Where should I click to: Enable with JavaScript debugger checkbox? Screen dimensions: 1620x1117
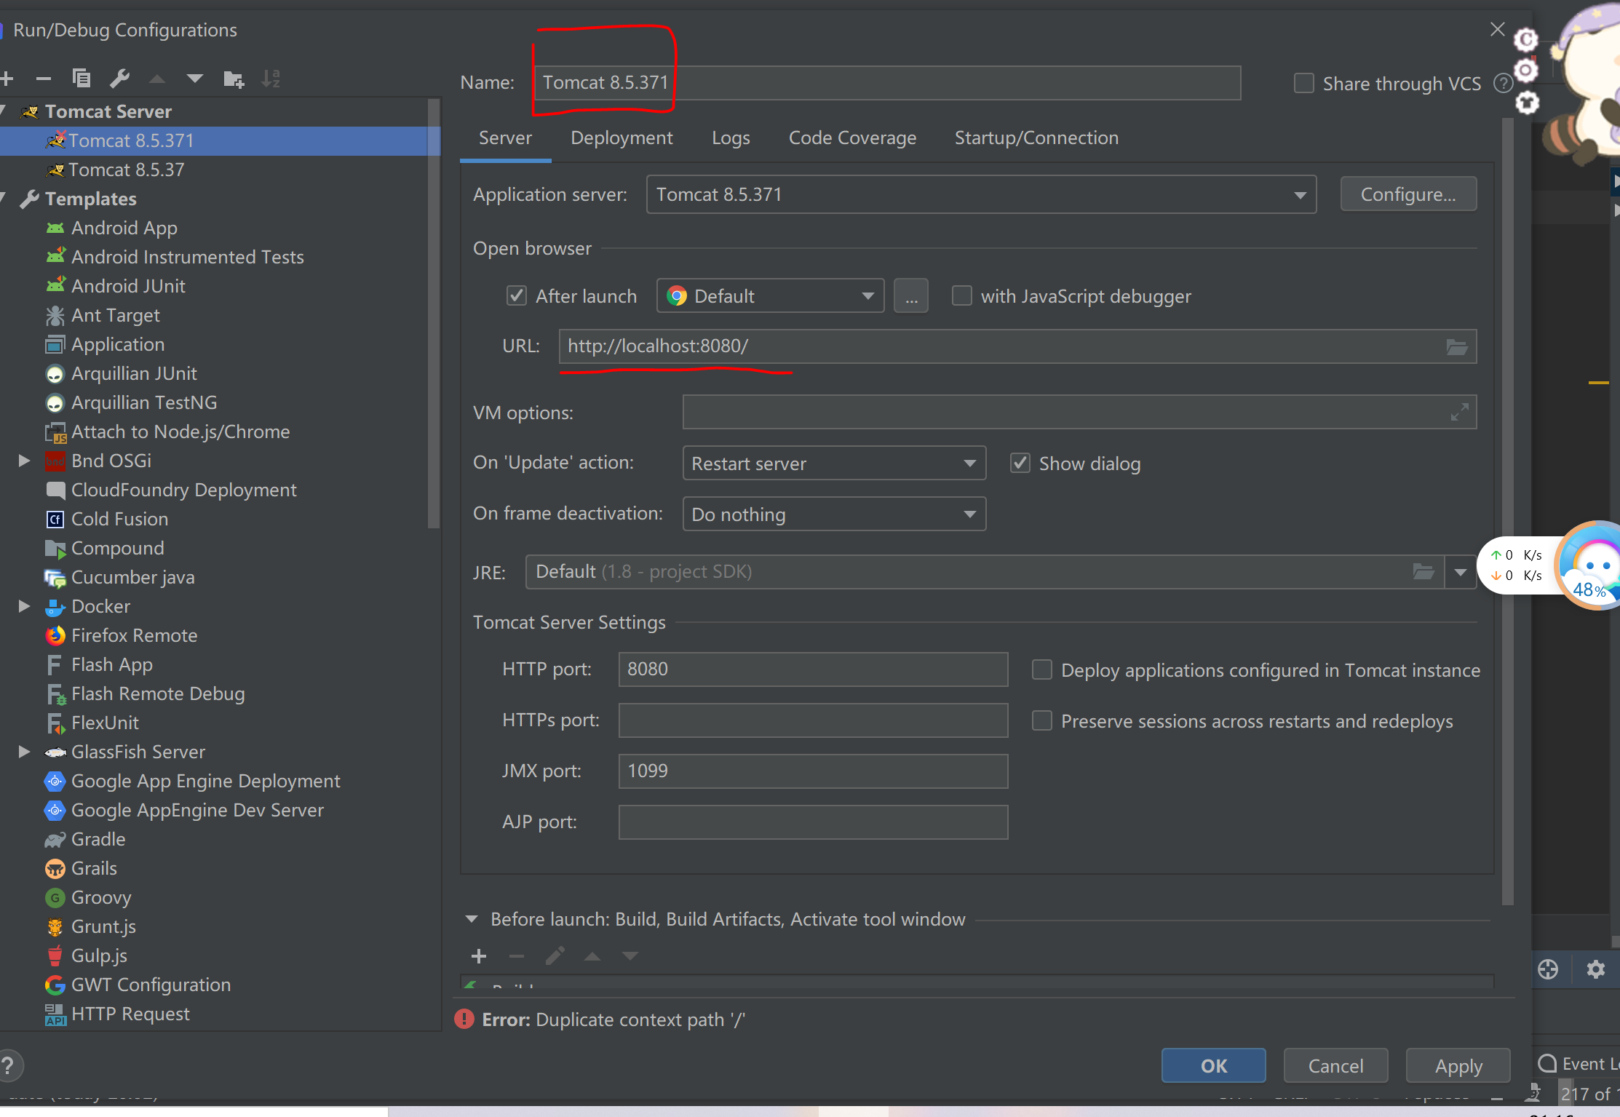(x=962, y=296)
